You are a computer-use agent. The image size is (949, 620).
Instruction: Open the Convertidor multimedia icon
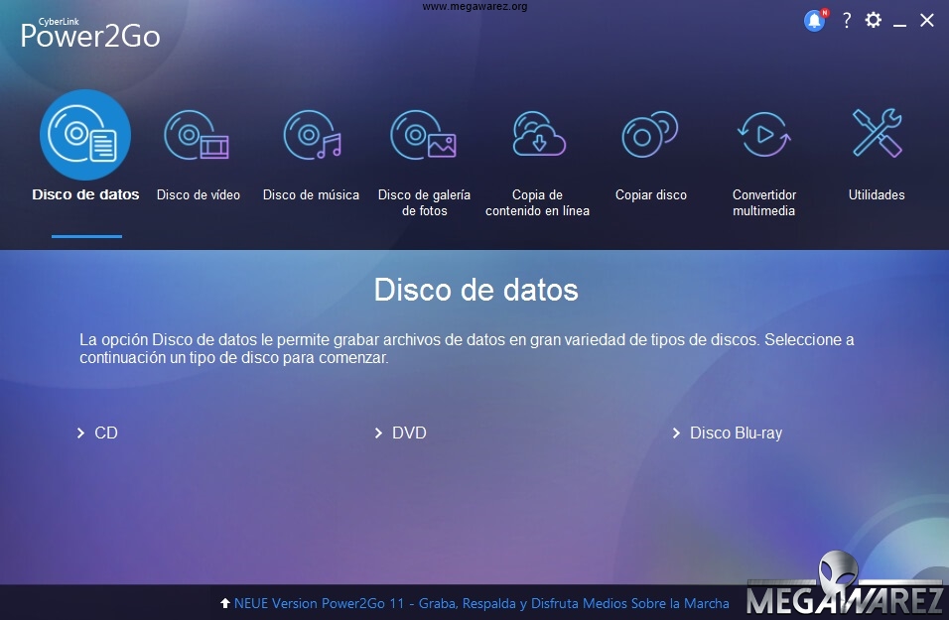tap(763, 134)
